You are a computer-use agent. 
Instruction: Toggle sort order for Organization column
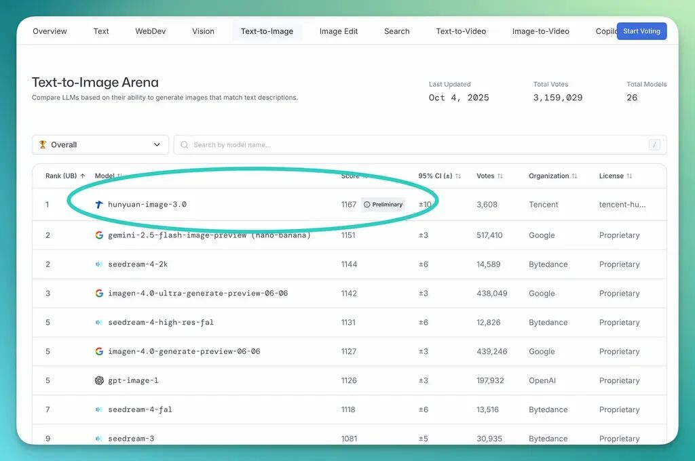pyautogui.click(x=552, y=176)
